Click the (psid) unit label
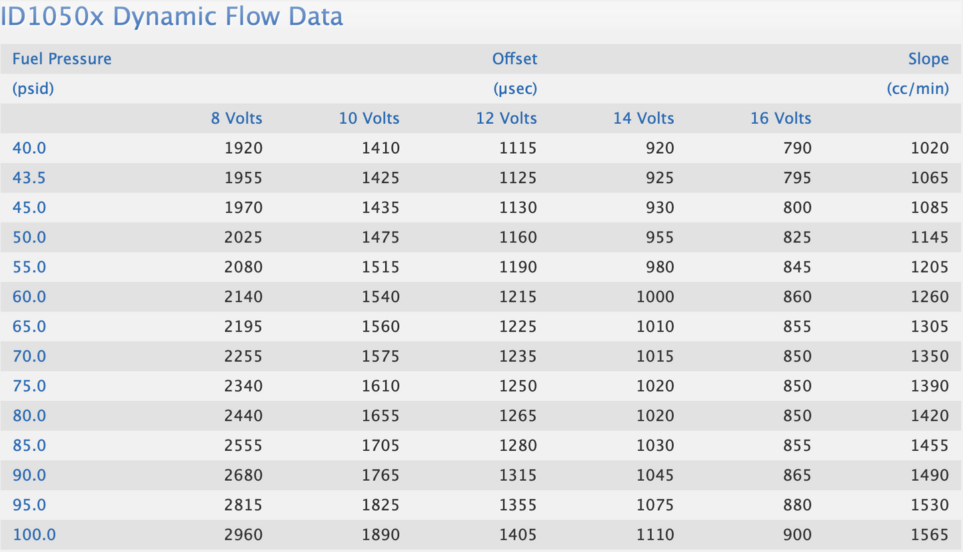This screenshot has height=552, width=963. [33, 89]
